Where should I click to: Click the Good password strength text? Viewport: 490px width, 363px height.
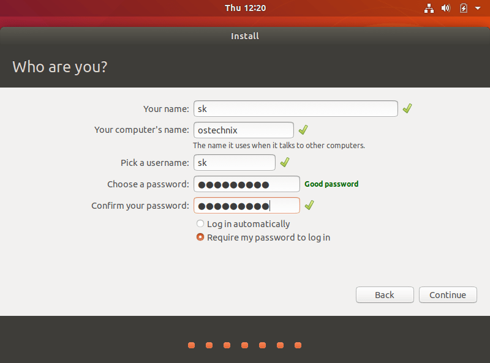click(331, 184)
